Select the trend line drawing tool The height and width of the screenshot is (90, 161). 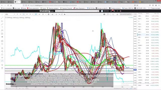pyautogui.click(x=2, y=18)
